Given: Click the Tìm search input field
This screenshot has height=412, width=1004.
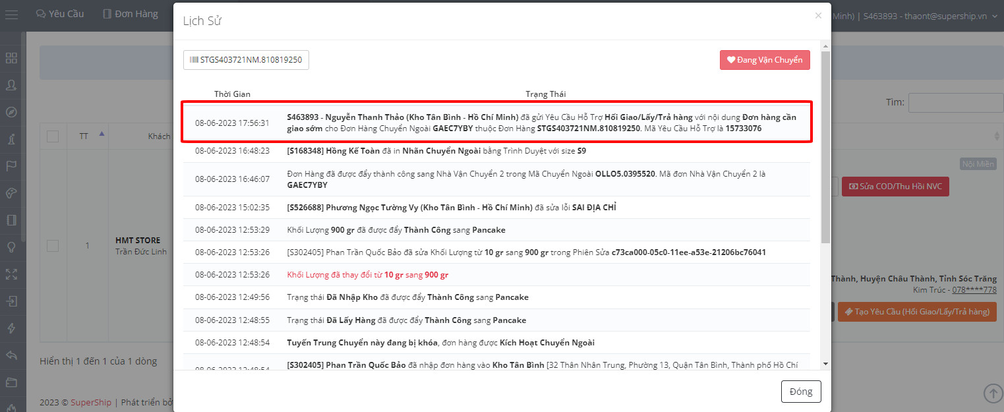Looking at the screenshot, I should (956, 103).
